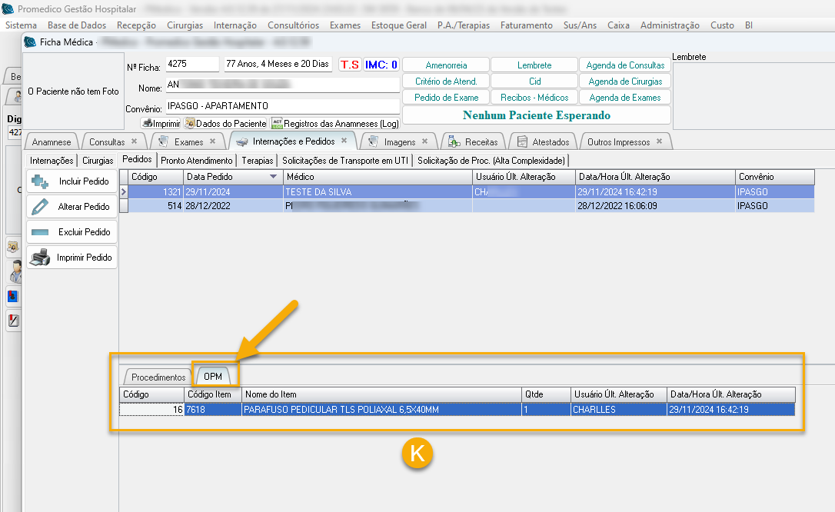Click the Alterar Pedido pencil icon
The image size is (835, 512).
(38, 207)
